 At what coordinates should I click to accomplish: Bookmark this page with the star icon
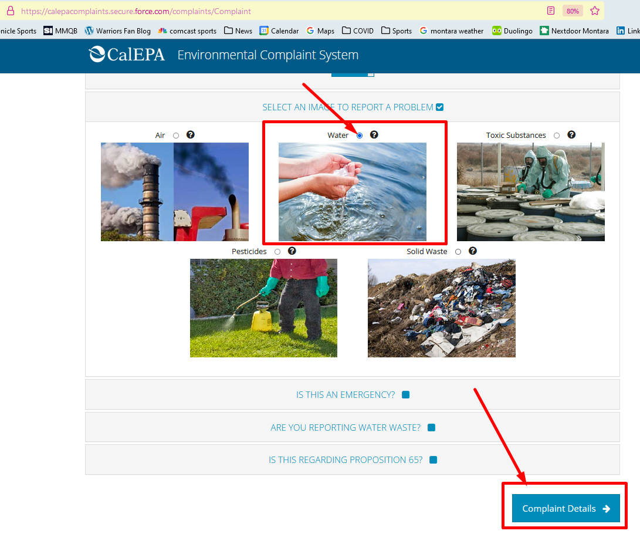point(595,11)
